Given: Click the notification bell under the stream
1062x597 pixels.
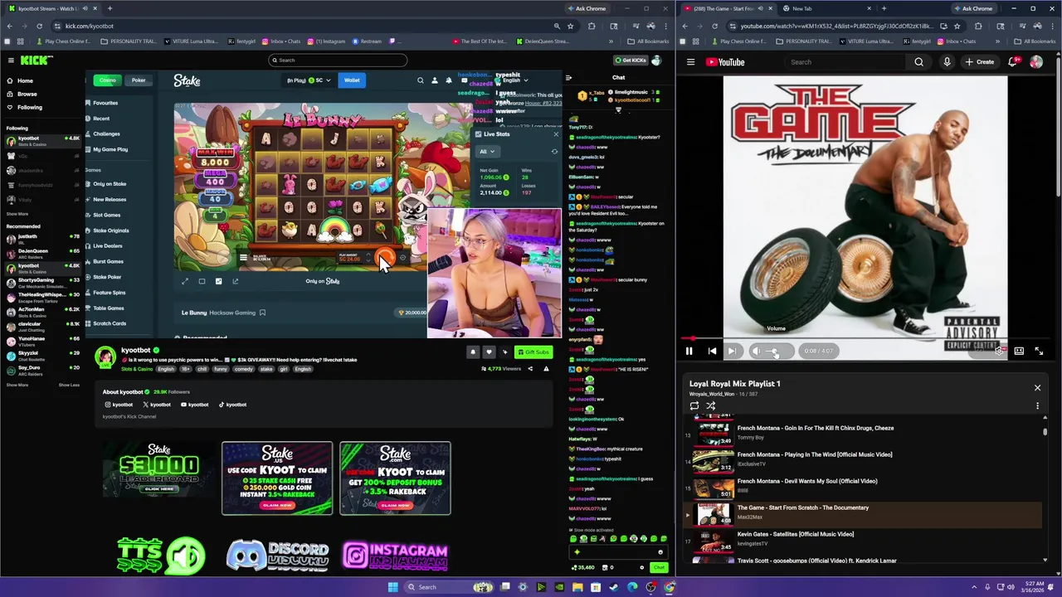Looking at the screenshot, I should tap(473, 352).
